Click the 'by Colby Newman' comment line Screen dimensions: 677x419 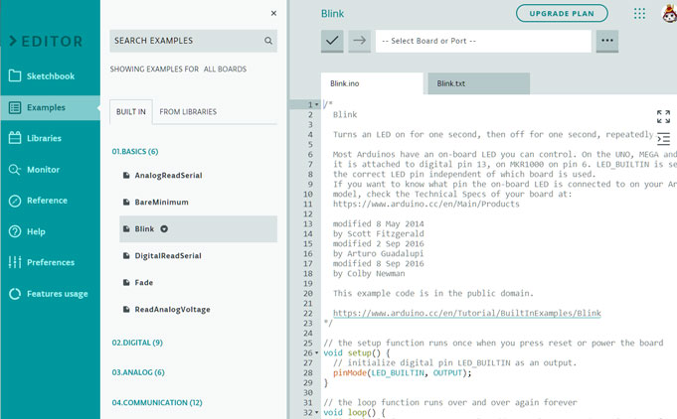[369, 274]
